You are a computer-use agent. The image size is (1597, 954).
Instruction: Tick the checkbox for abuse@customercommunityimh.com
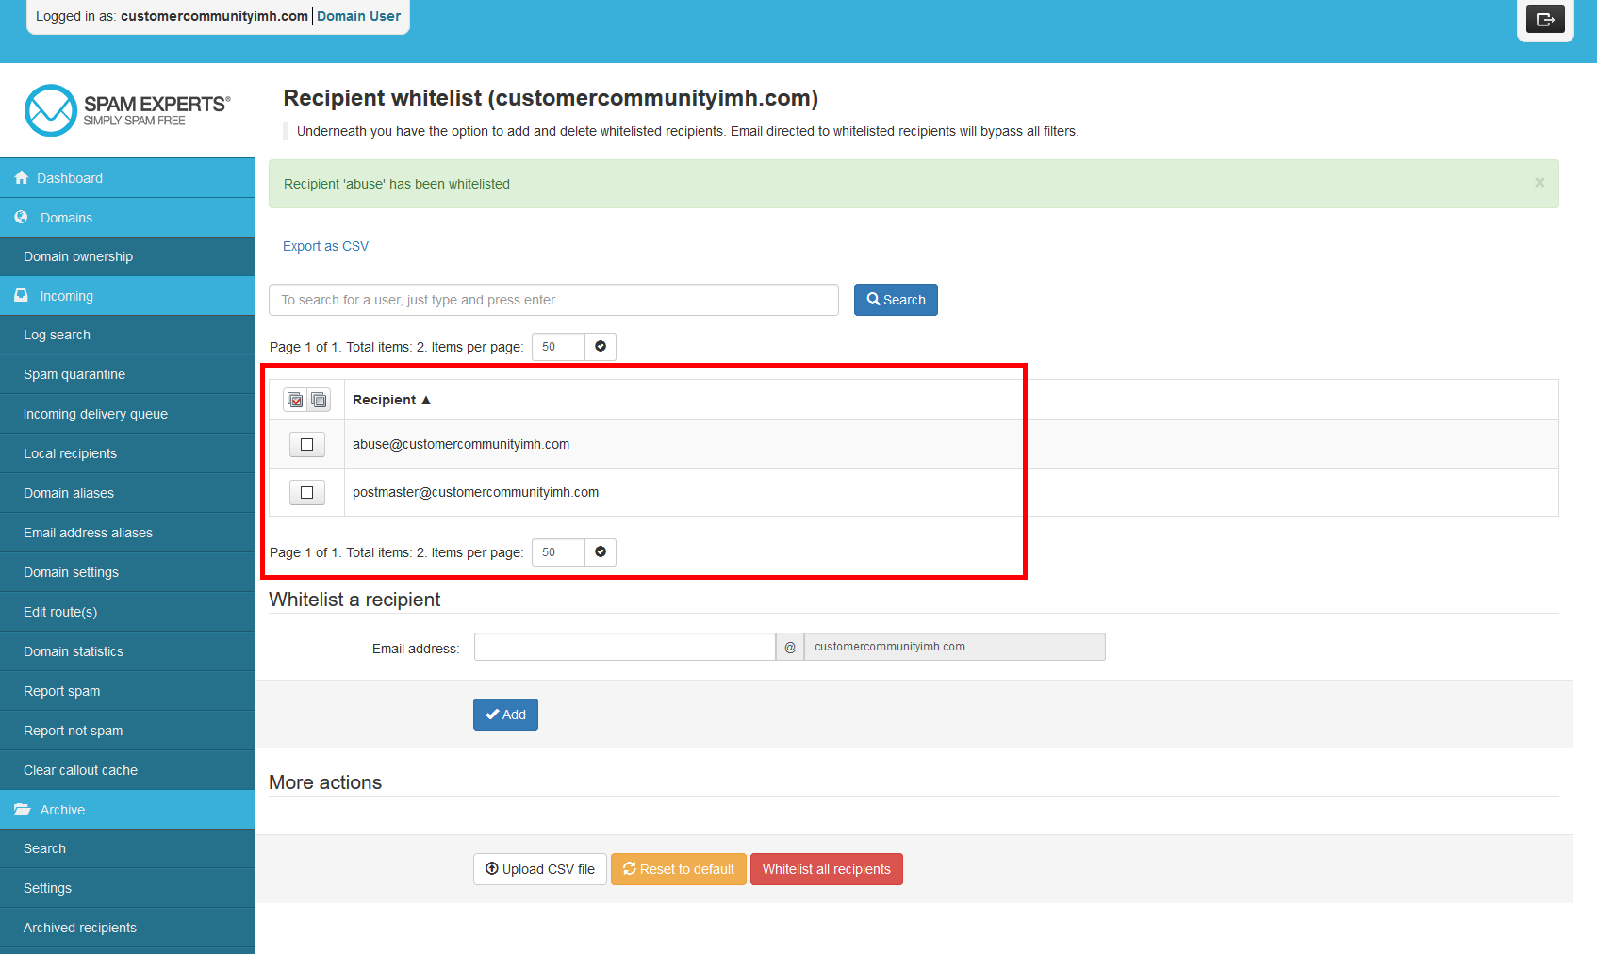click(307, 444)
